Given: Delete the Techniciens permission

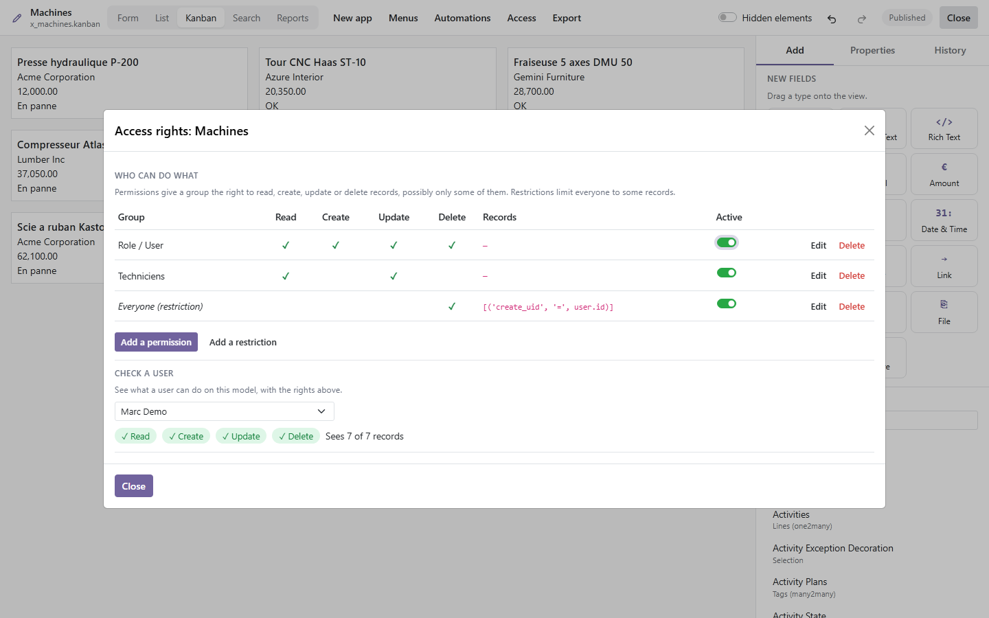Looking at the screenshot, I should click(852, 275).
